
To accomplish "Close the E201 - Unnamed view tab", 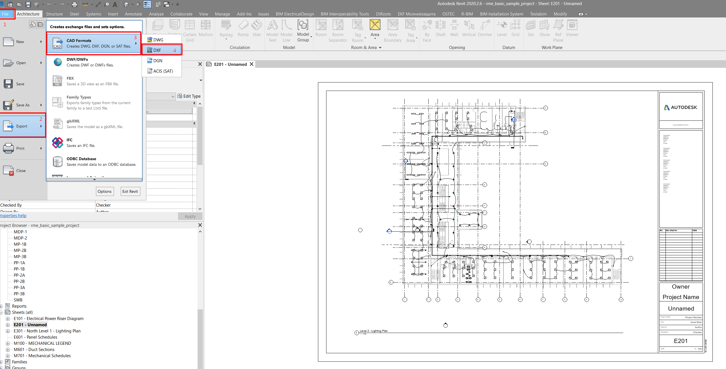I will [x=251, y=64].
